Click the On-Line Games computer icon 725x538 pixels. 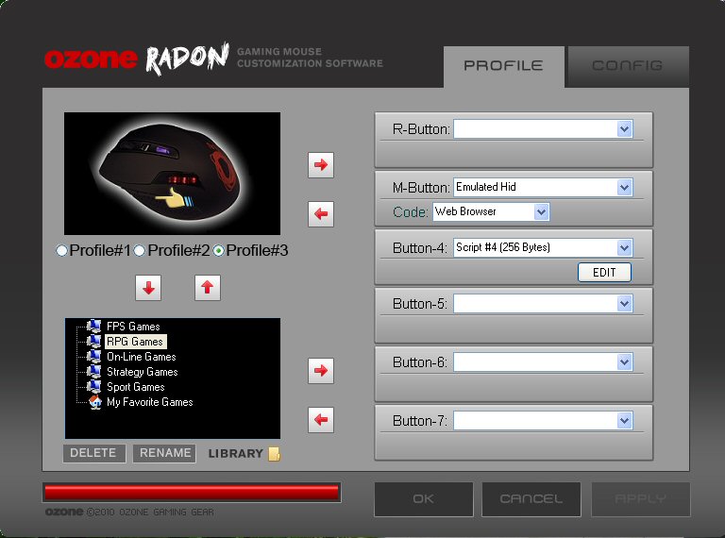93,357
